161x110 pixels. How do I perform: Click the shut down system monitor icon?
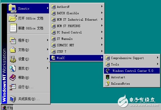point(13,99)
